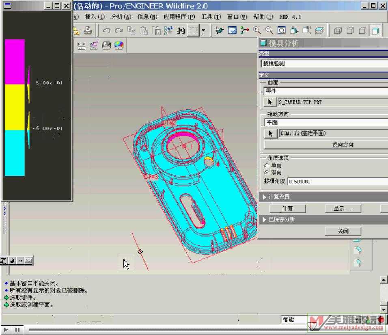The image size is (388, 335).
Task: Open the 分析 (Analysis) menu
Action: pos(121,17)
